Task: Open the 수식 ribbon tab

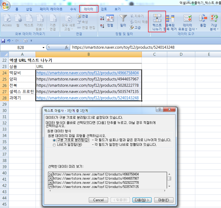Action: click(x=73, y=9)
